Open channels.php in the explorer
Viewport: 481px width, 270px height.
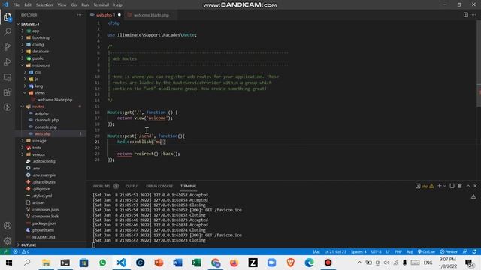pyautogui.click(x=47, y=120)
